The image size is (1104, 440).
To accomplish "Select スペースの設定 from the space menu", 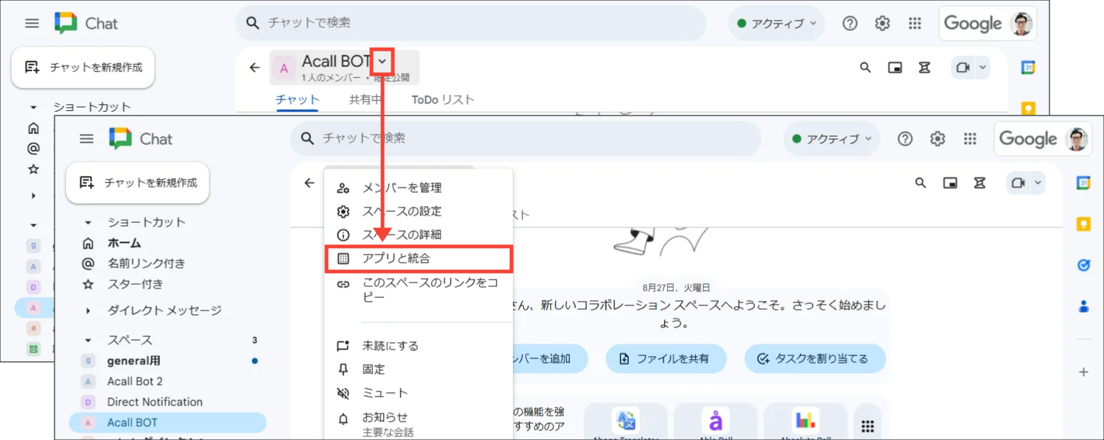I will point(419,211).
